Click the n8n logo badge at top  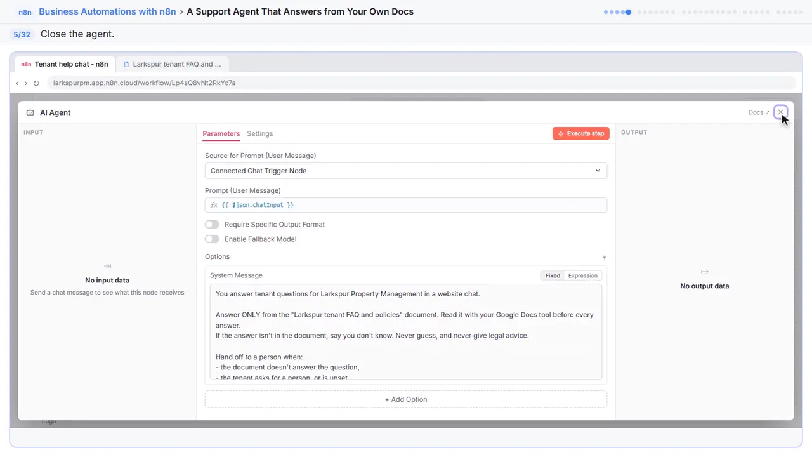[25, 11]
